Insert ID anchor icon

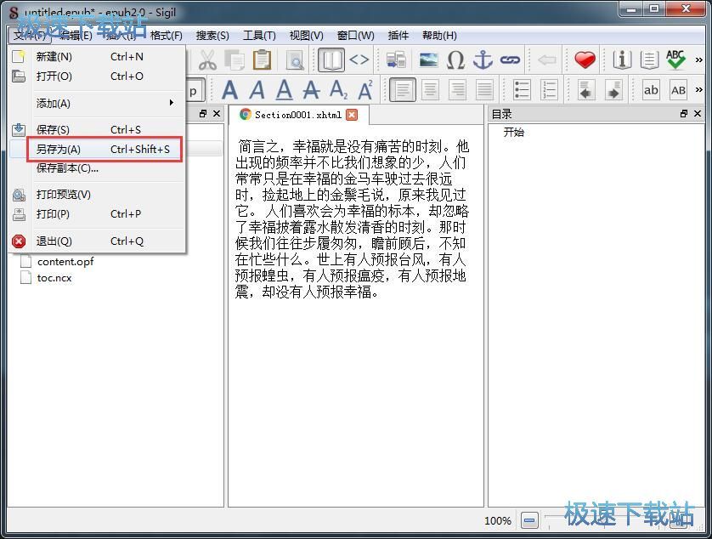pyautogui.click(x=483, y=60)
